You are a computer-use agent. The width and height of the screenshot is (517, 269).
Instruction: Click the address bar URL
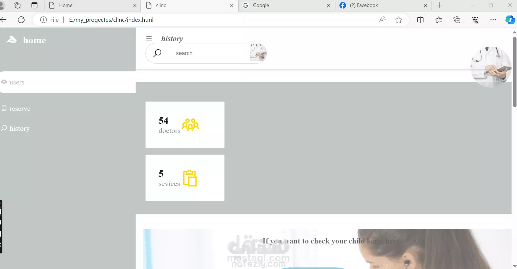click(111, 20)
